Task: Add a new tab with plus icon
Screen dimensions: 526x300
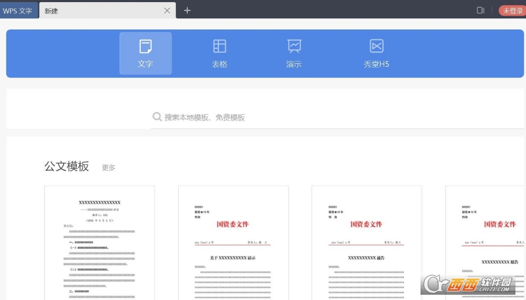Action: 187,11
